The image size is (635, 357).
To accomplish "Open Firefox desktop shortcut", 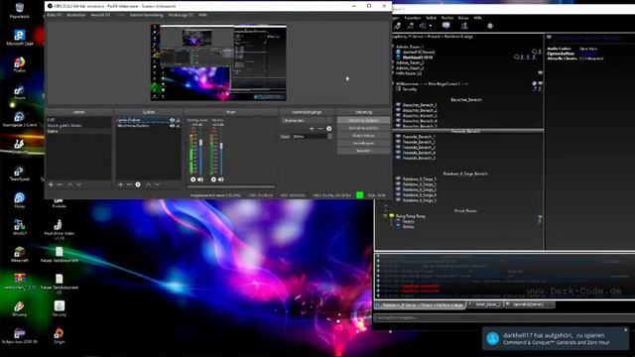I will (x=20, y=64).
